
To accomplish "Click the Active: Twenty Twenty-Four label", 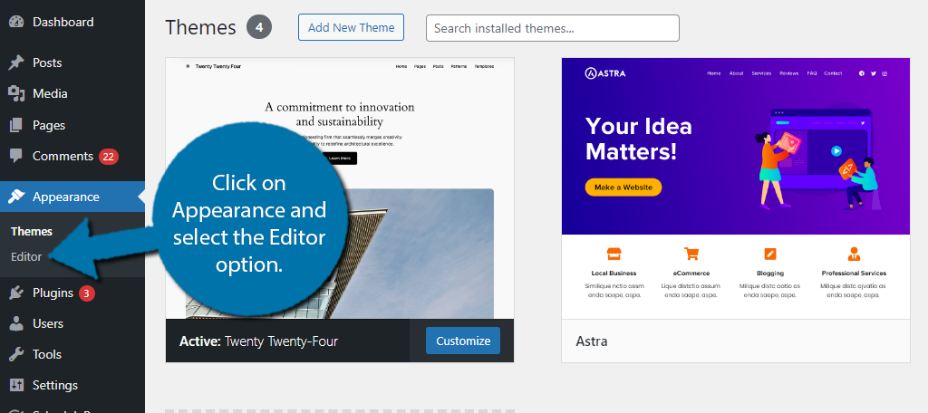I will tap(258, 341).
